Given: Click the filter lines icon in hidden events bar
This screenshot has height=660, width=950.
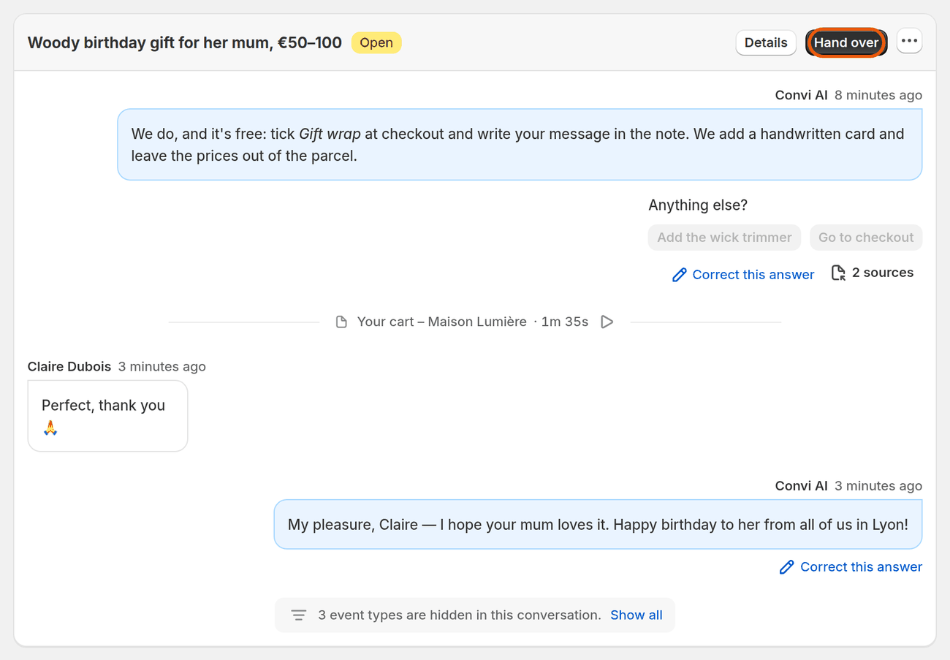Looking at the screenshot, I should (x=298, y=615).
